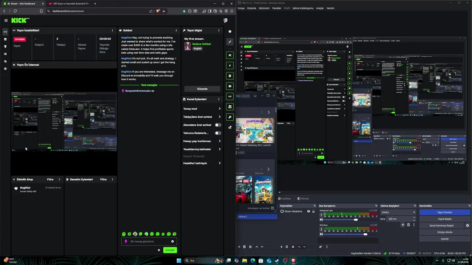Switch to OBS Kayıt ve Yayındaki browser tab
Screen dimensions: 472x265
[69, 4]
